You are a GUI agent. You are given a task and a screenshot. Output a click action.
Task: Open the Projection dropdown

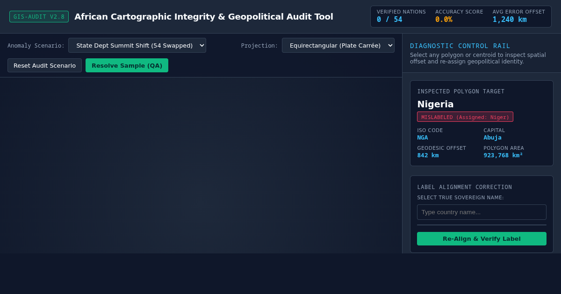(x=338, y=45)
